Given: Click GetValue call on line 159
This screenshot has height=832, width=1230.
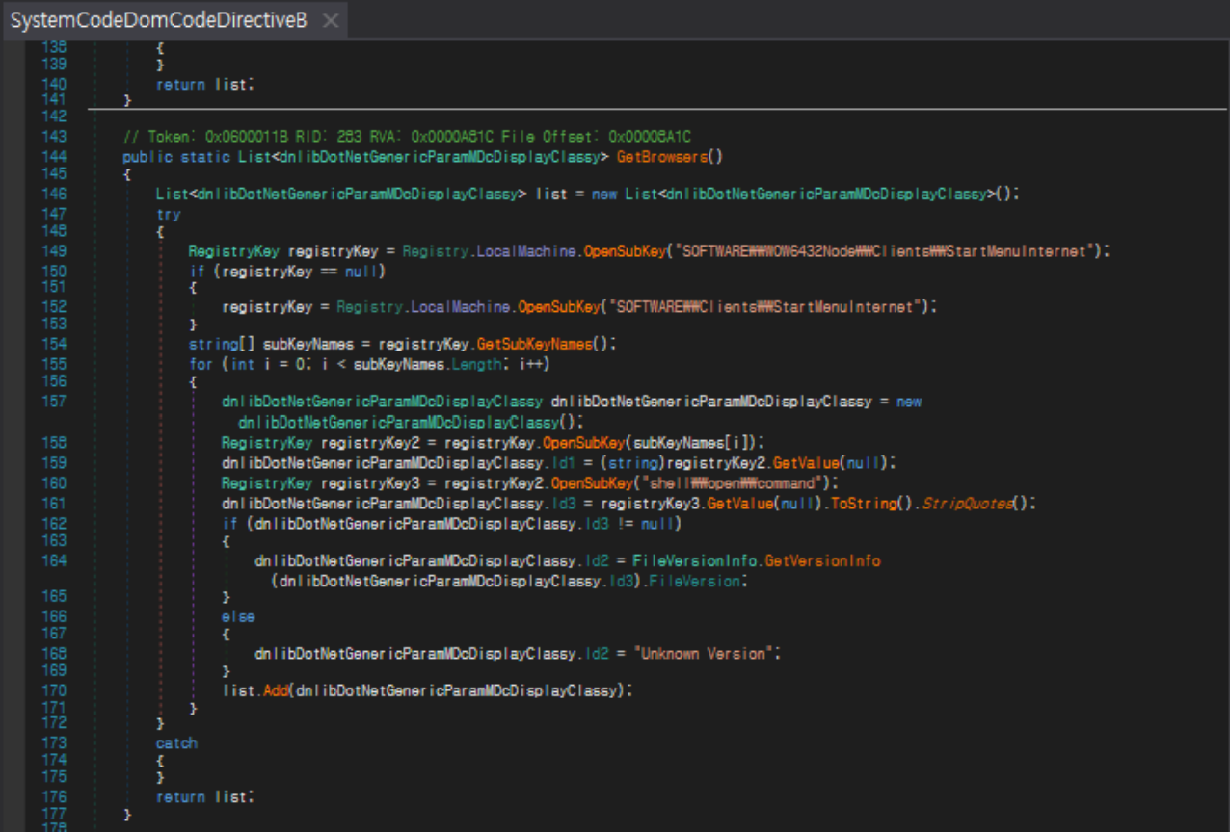Looking at the screenshot, I should [x=808, y=463].
